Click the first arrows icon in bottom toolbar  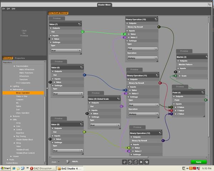(x=124, y=162)
